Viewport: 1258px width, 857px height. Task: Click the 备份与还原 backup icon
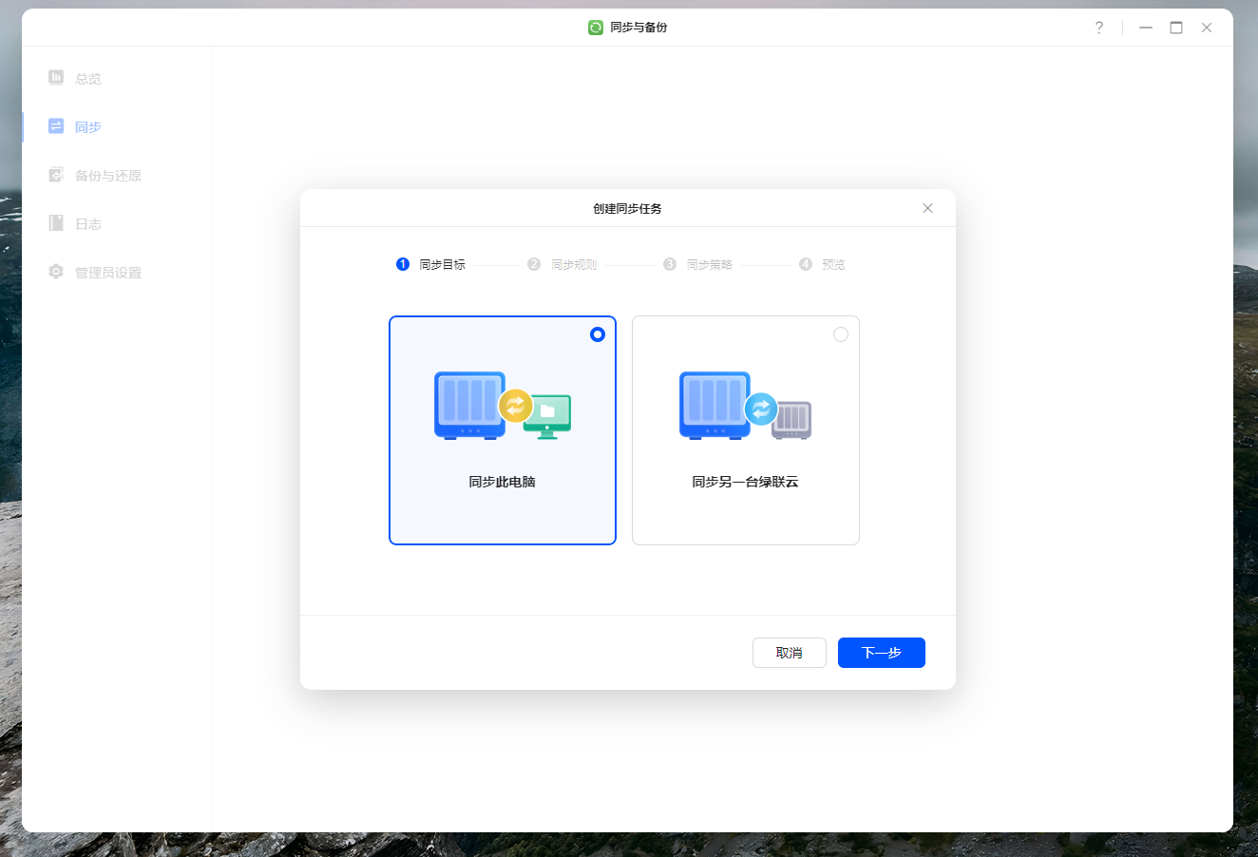(x=56, y=174)
